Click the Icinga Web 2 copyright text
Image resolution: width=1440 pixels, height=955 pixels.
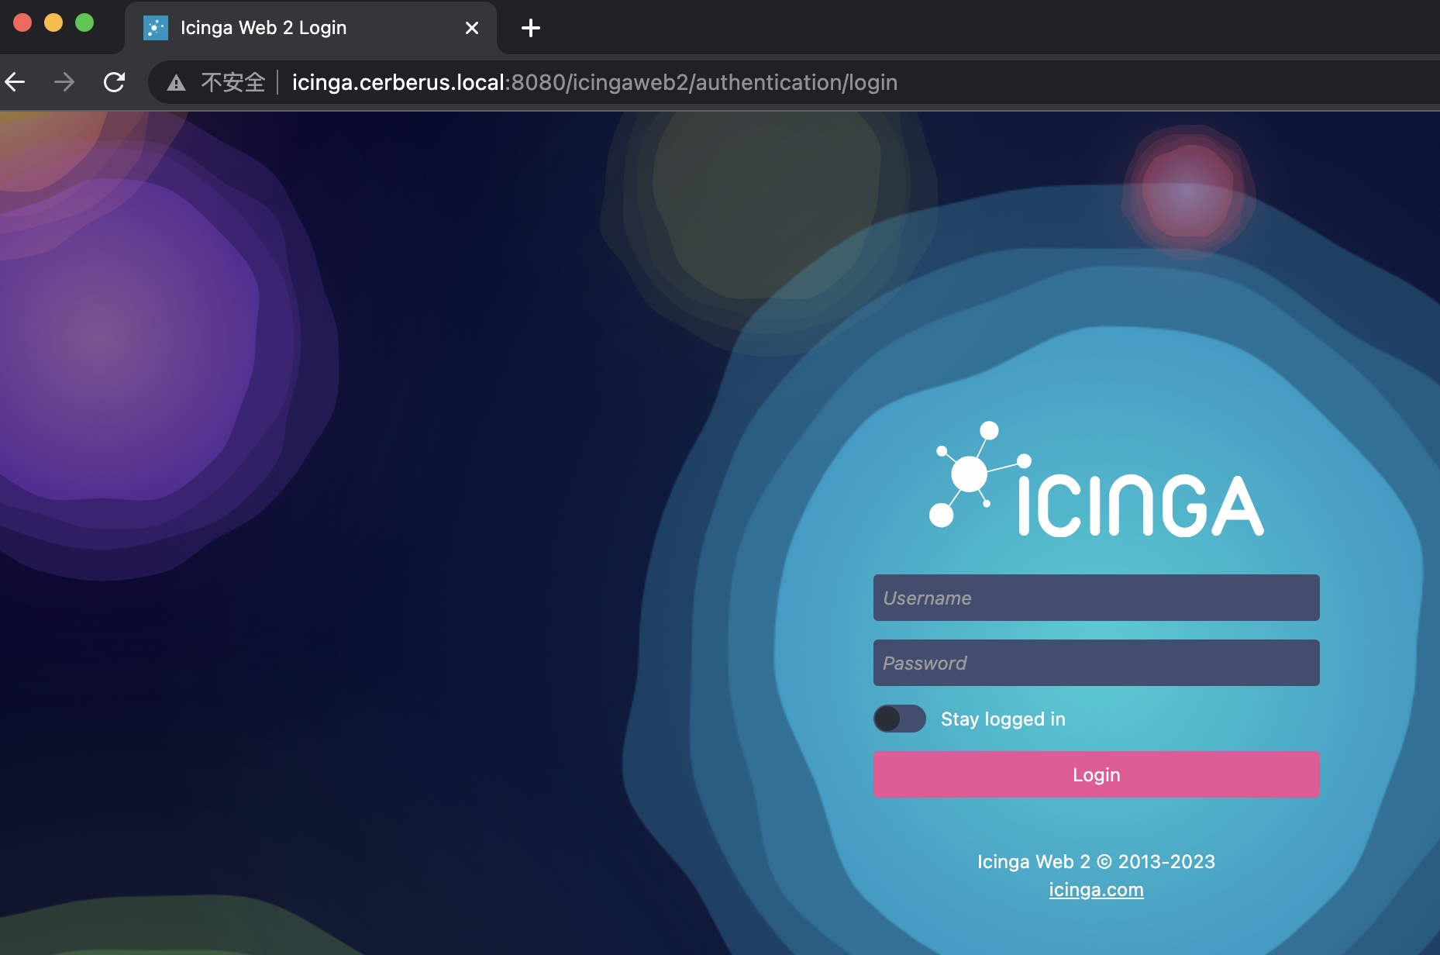pos(1096,861)
